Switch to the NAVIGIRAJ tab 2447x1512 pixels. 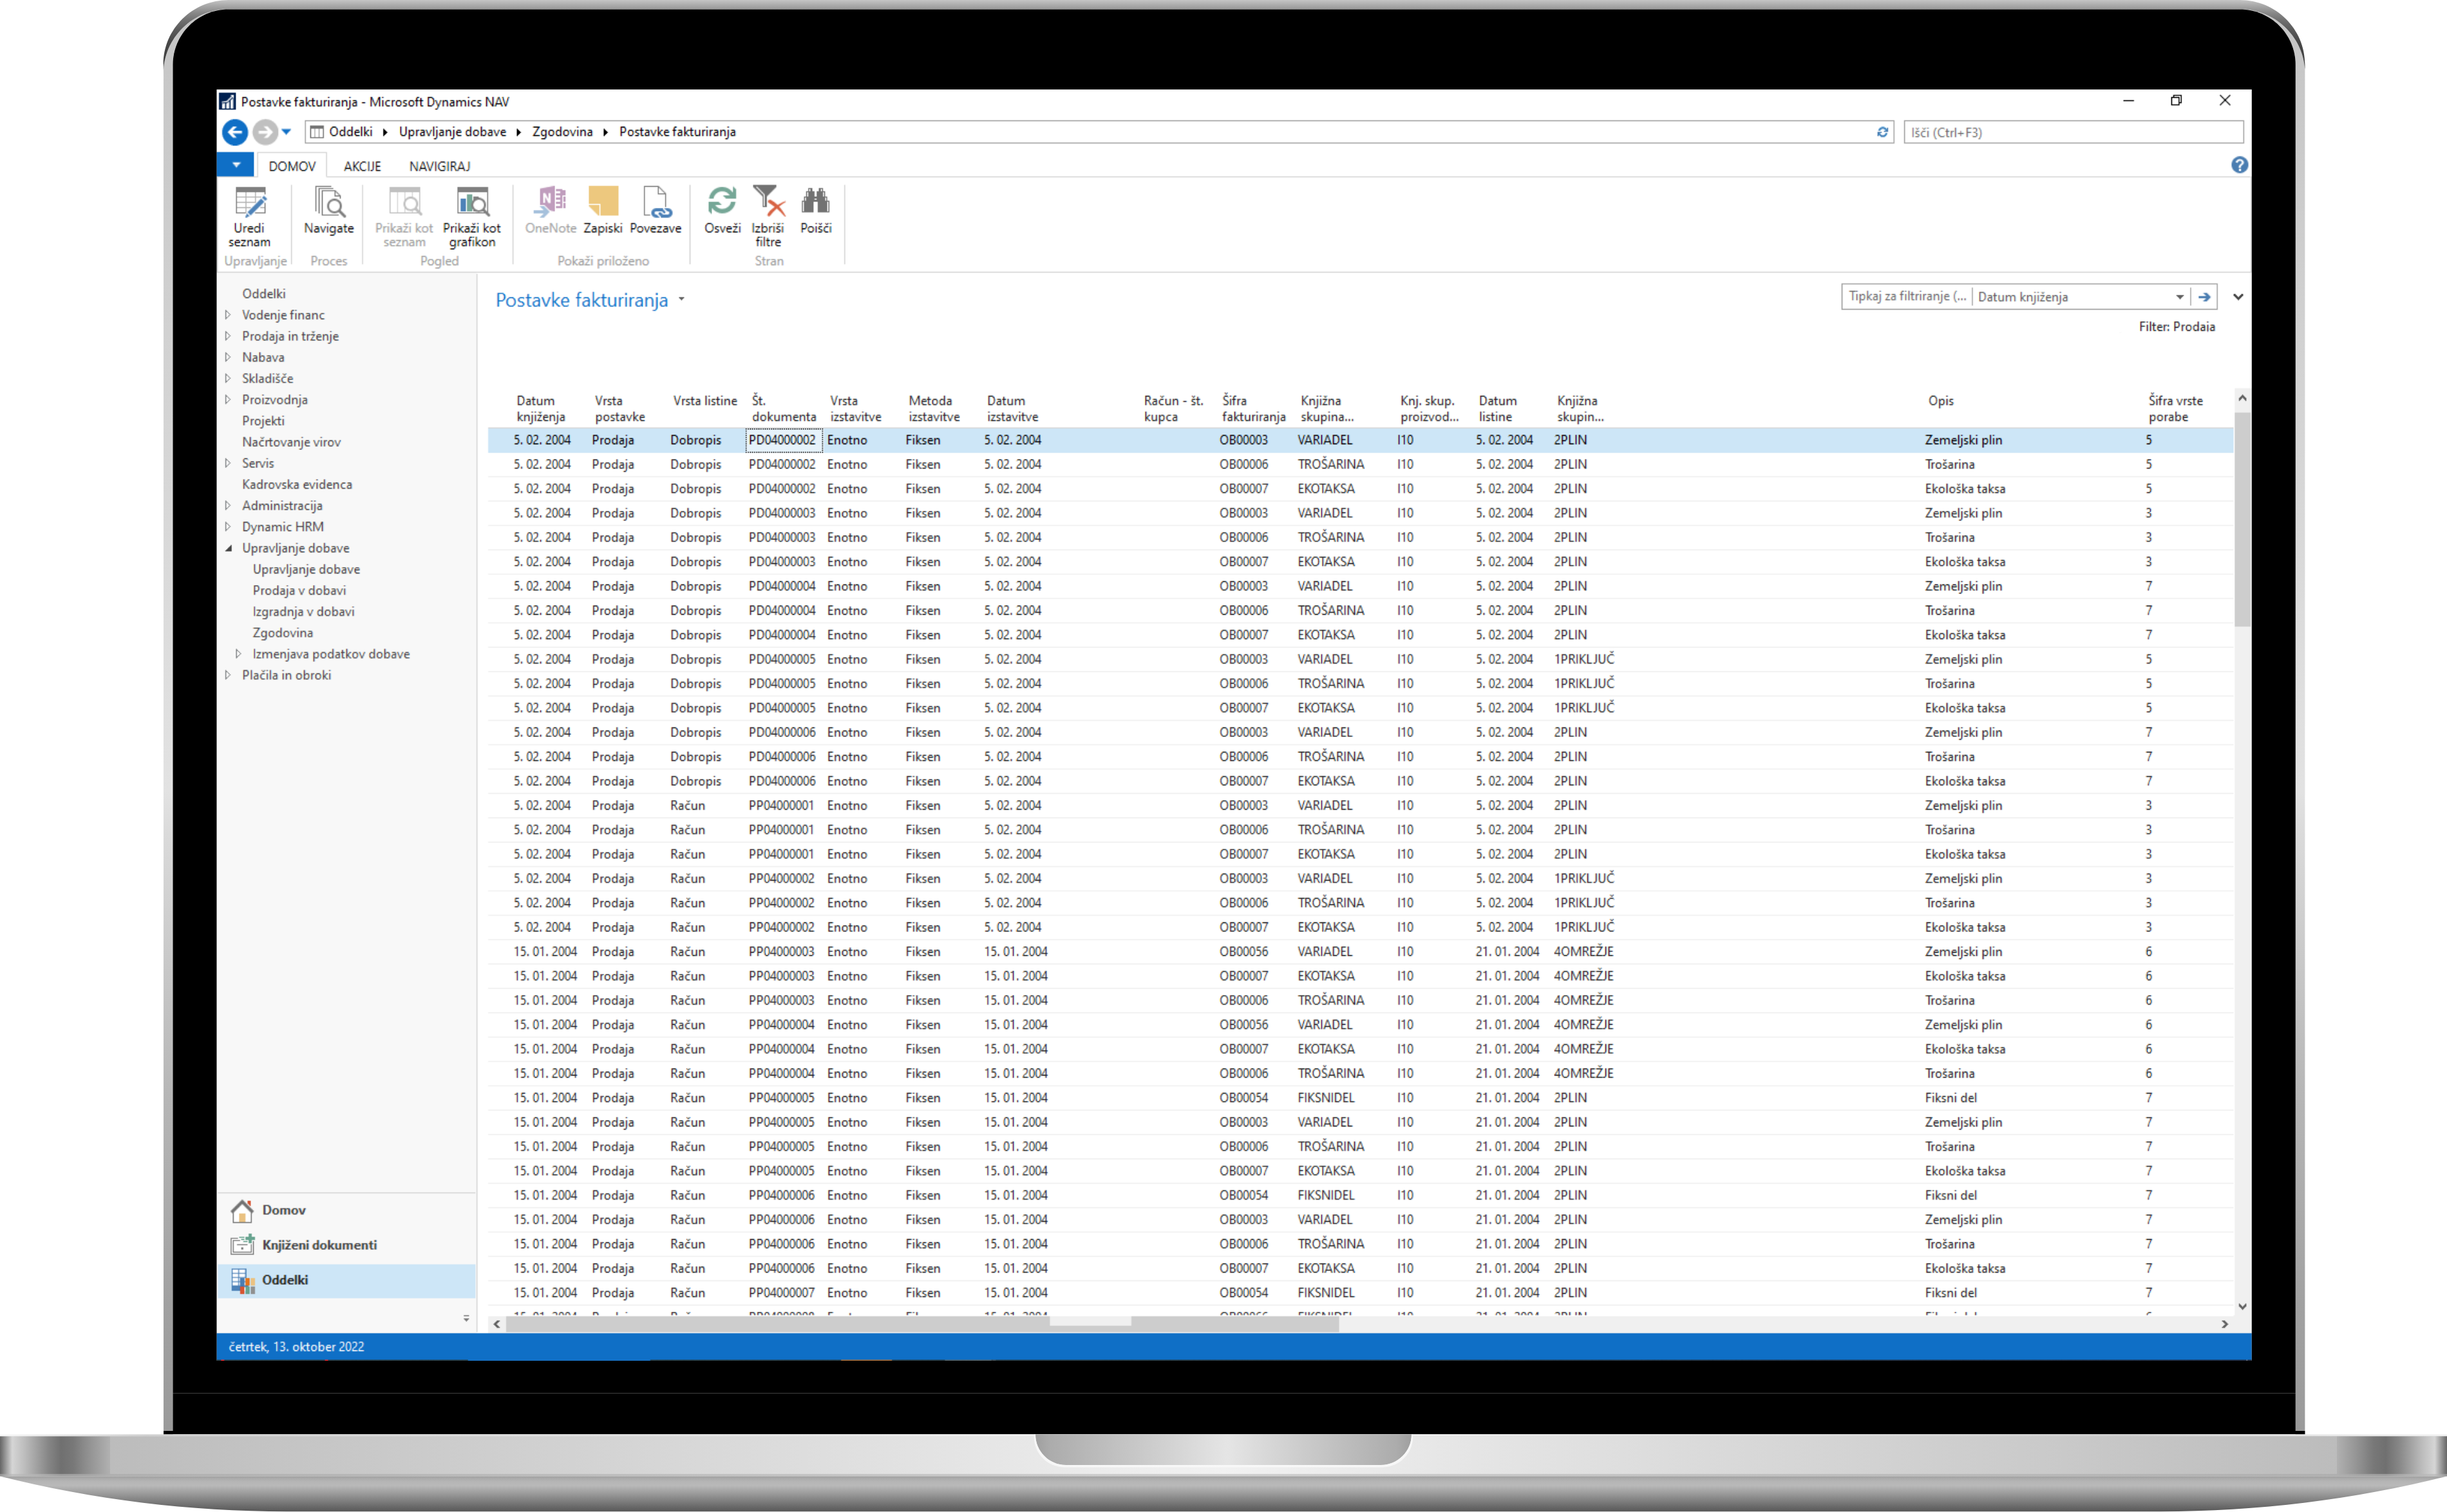[x=439, y=166]
